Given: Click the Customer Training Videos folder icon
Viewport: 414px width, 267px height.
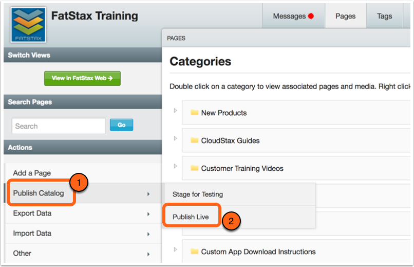Looking at the screenshot, I should [x=195, y=168].
